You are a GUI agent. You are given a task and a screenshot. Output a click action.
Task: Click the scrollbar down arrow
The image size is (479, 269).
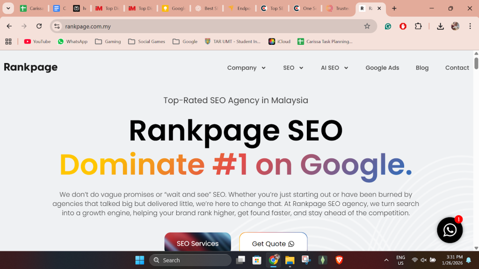tap(476, 248)
